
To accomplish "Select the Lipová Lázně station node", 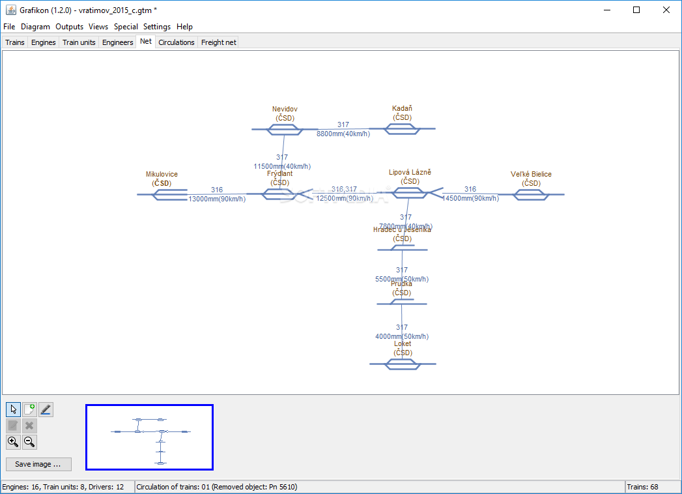I will coord(409,193).
